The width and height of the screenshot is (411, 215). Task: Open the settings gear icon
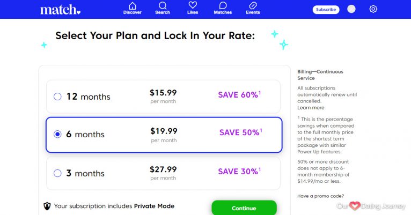pos(373,9)
